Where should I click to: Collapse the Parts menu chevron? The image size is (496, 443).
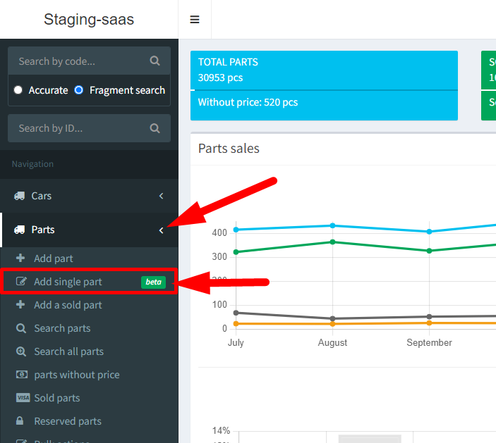161,230
